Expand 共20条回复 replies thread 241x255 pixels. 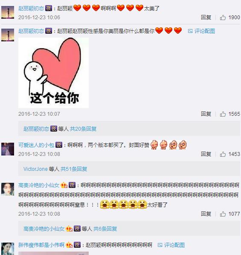pos(83,129)
